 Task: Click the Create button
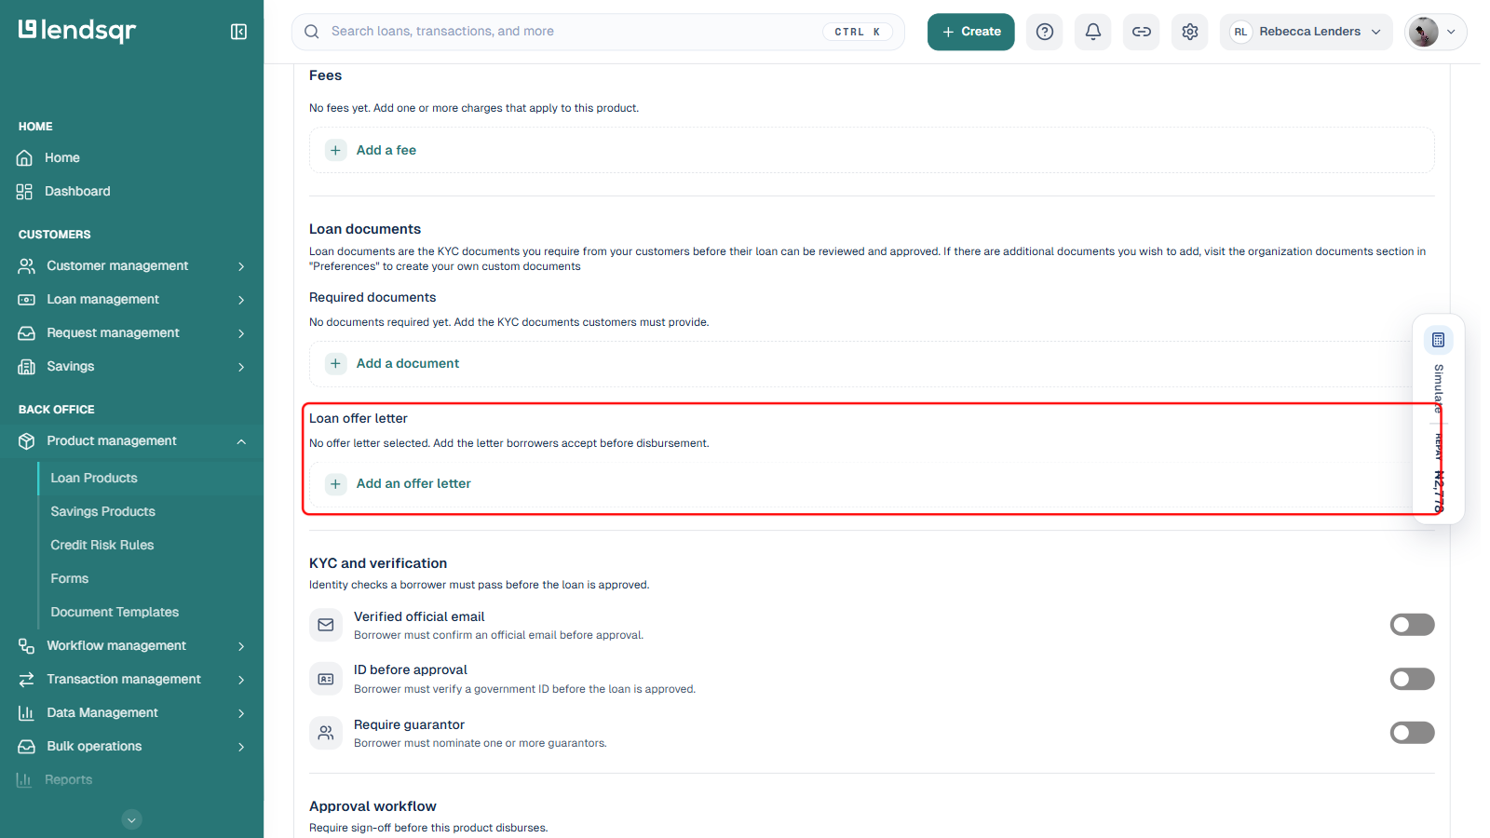[970, 32]
